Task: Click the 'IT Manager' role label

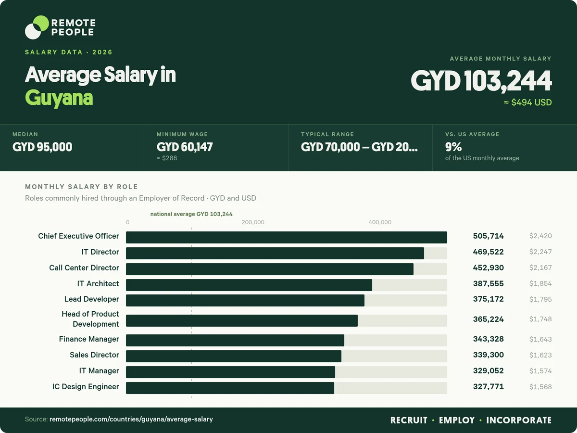Action: tap(99, 371)
